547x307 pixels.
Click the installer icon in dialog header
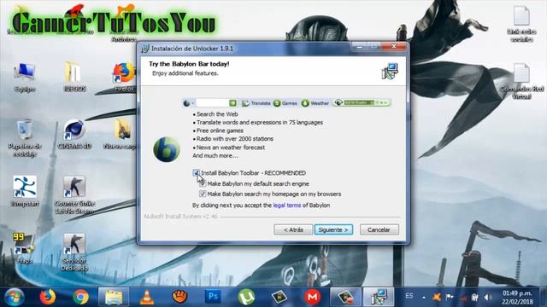tap(390, 71)
